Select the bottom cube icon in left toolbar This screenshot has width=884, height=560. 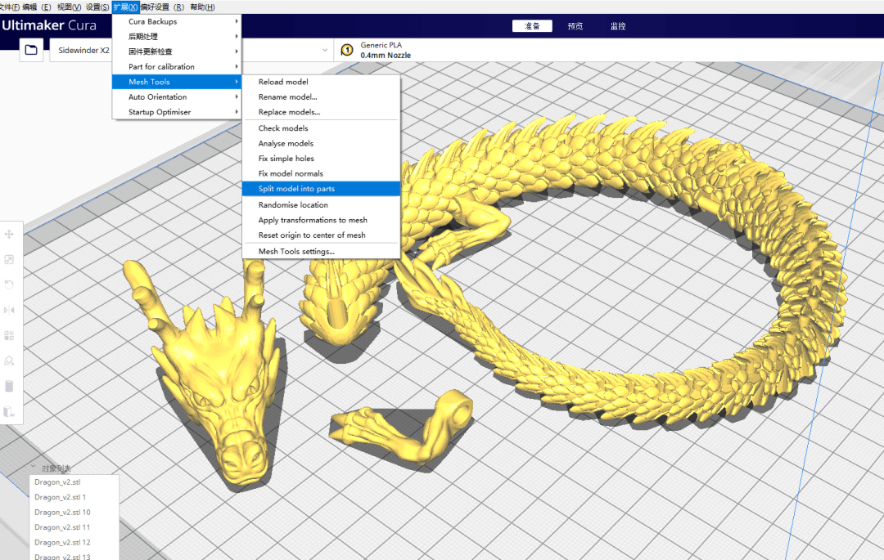click(x=10, y=411)
